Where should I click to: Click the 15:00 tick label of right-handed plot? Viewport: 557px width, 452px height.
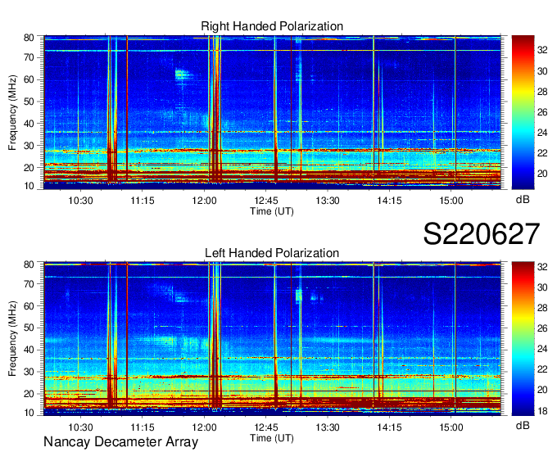point(451,201)
